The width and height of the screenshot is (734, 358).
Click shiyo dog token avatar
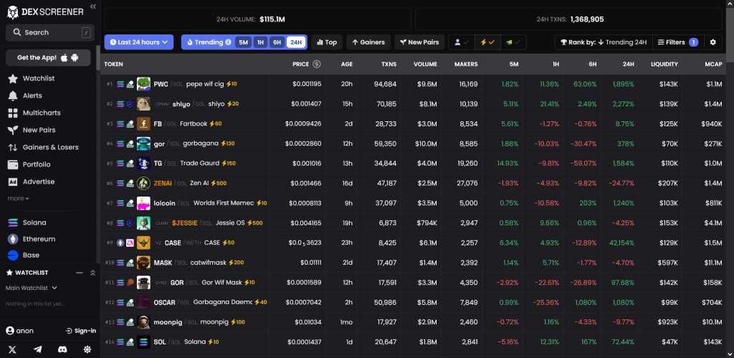pos(143,104)
